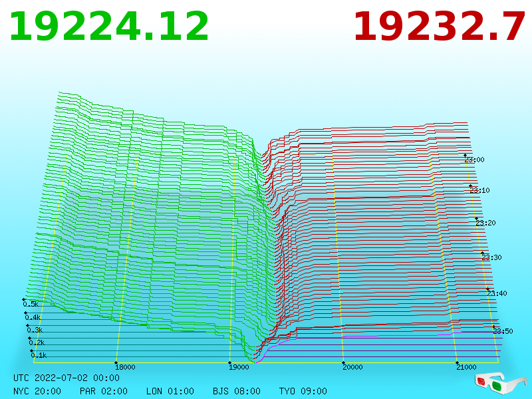The width and height of the screenshot is (532, 399).
Task: Click the LON 01:00 time label
Action: pyautogui.click(x=170, y=391)
